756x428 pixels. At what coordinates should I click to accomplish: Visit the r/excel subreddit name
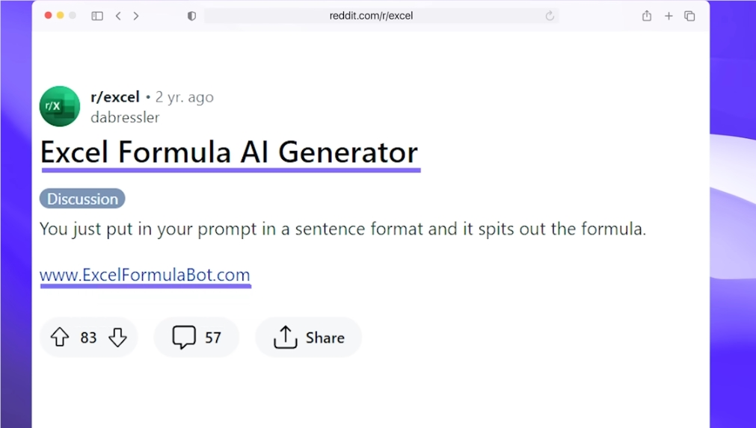click(x=114, y=97)
